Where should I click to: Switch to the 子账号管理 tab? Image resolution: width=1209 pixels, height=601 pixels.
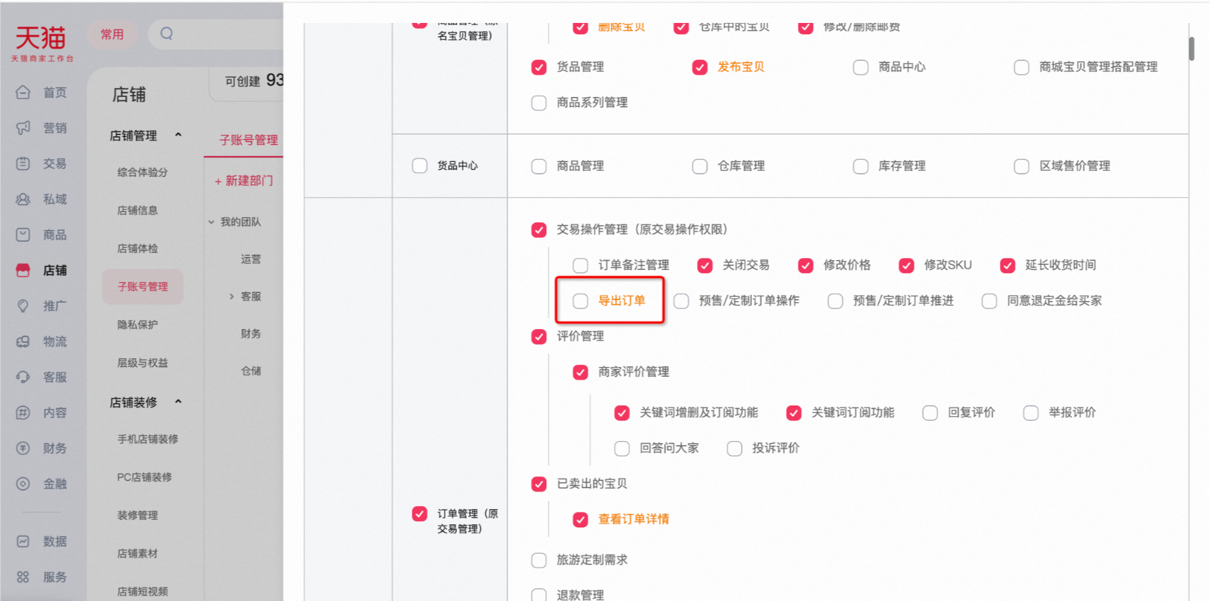click(x=248, y=140)
